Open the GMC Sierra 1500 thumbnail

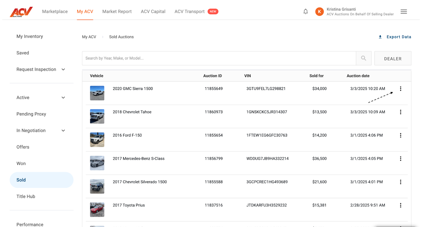(97, 93)
